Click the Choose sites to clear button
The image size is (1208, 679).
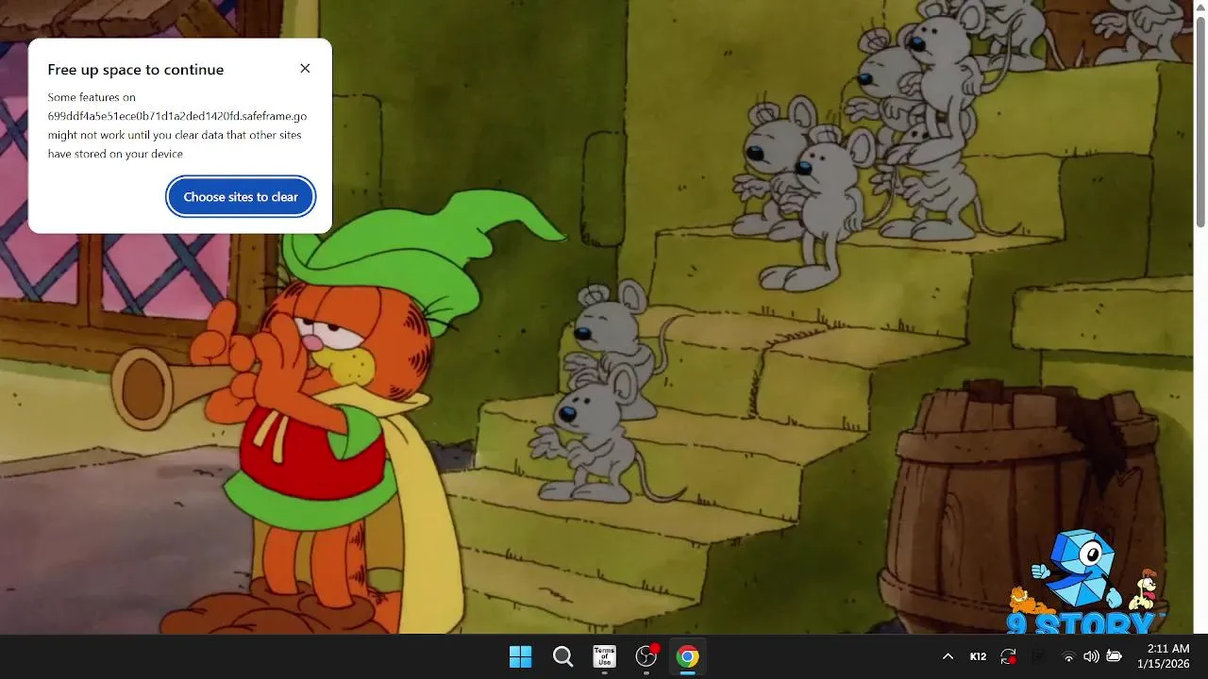241,197
